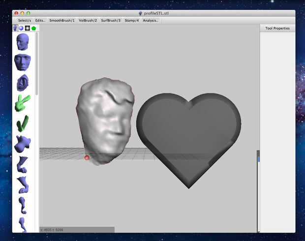Minimize the window with yellow button

pyautogui.click(x=22, y=13)
